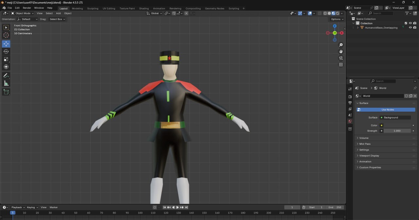
Task: Activate the Scale tool
Action: tap(6, 59)
